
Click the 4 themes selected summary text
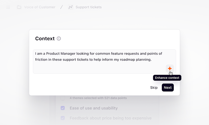[98, 98]
